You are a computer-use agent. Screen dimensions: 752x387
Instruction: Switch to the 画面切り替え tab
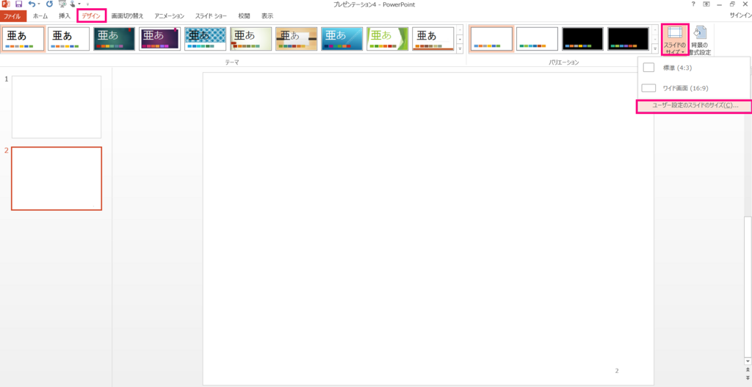[x=127, y=16]
